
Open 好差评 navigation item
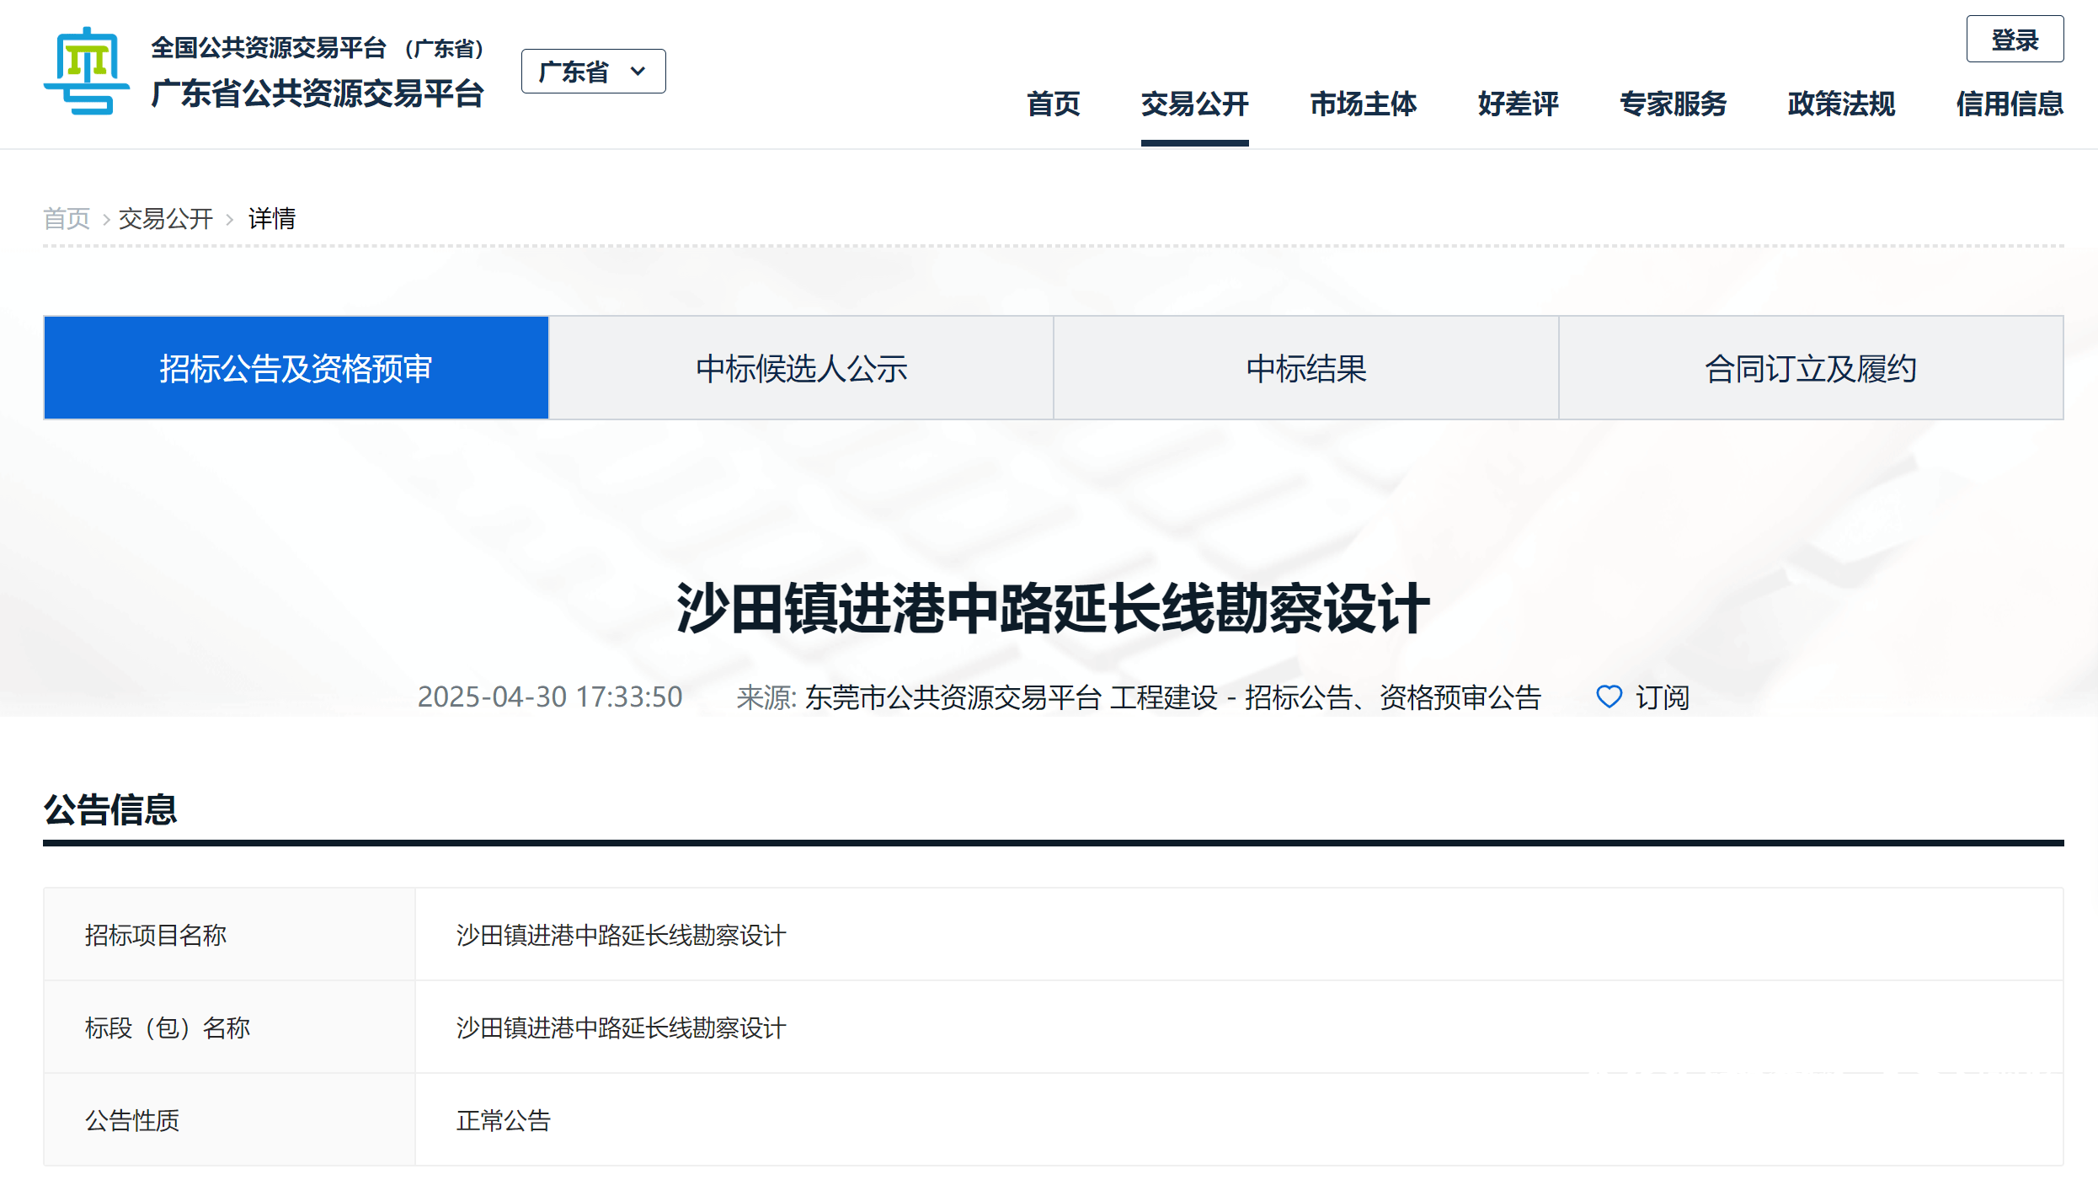(1518, 104)
